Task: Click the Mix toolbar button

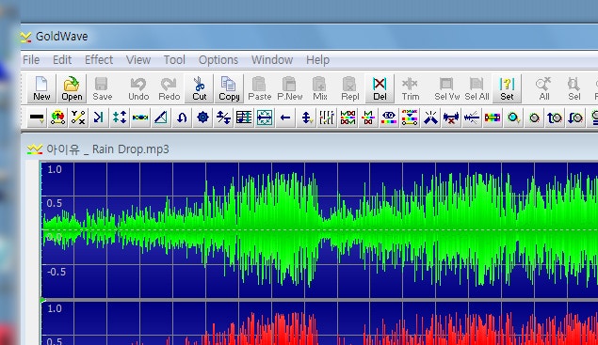Action: click(319, 88)
